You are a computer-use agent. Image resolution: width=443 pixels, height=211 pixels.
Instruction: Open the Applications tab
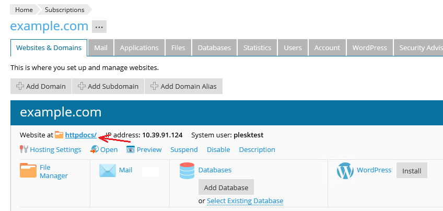[139, 48]
